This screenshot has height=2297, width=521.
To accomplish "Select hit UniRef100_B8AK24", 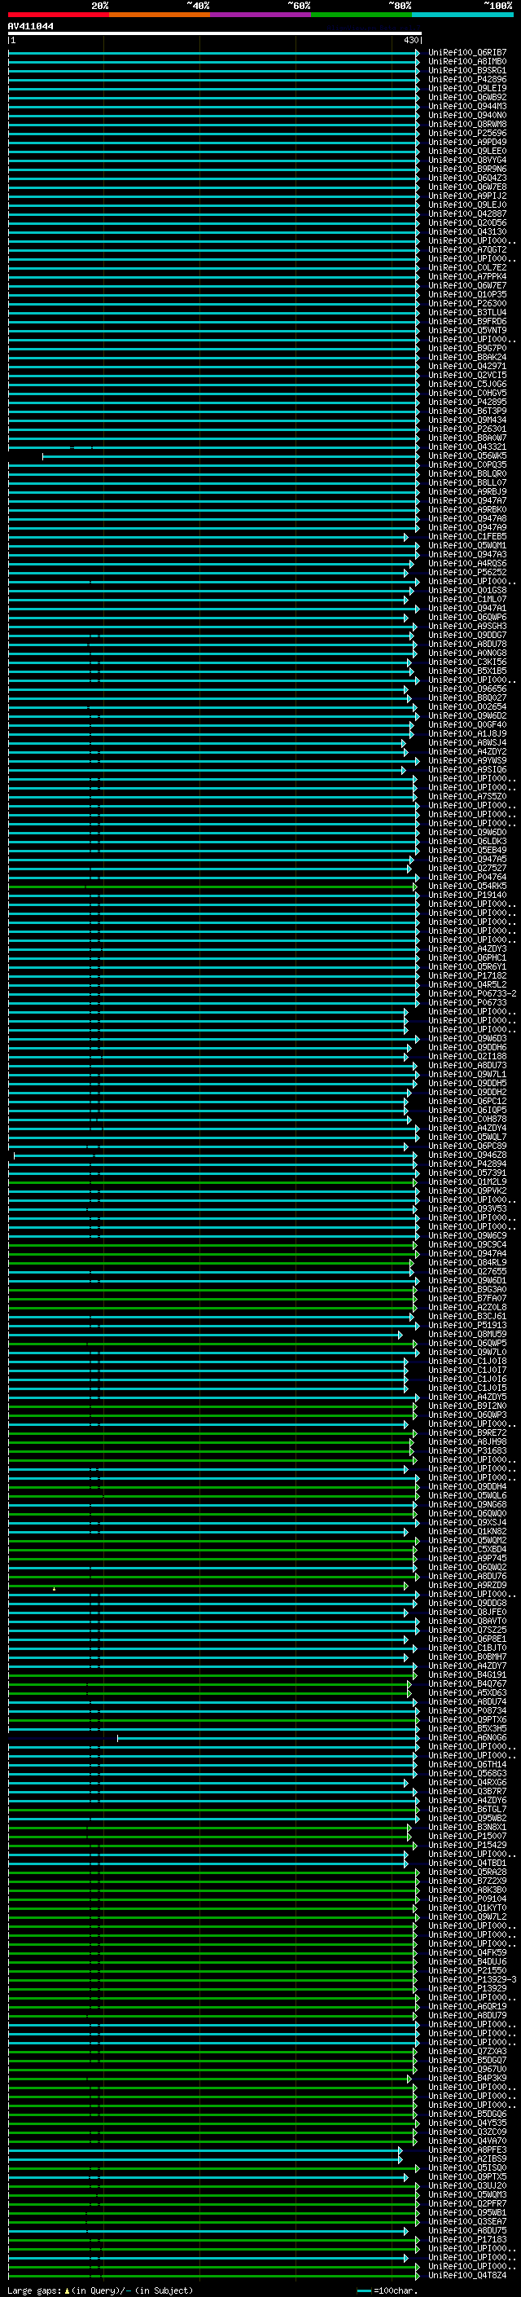I will click(466, 358).
